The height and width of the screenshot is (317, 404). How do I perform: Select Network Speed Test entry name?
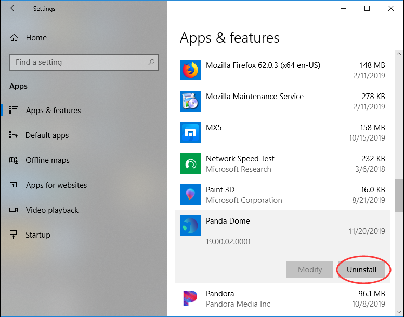tap(240, 159)
